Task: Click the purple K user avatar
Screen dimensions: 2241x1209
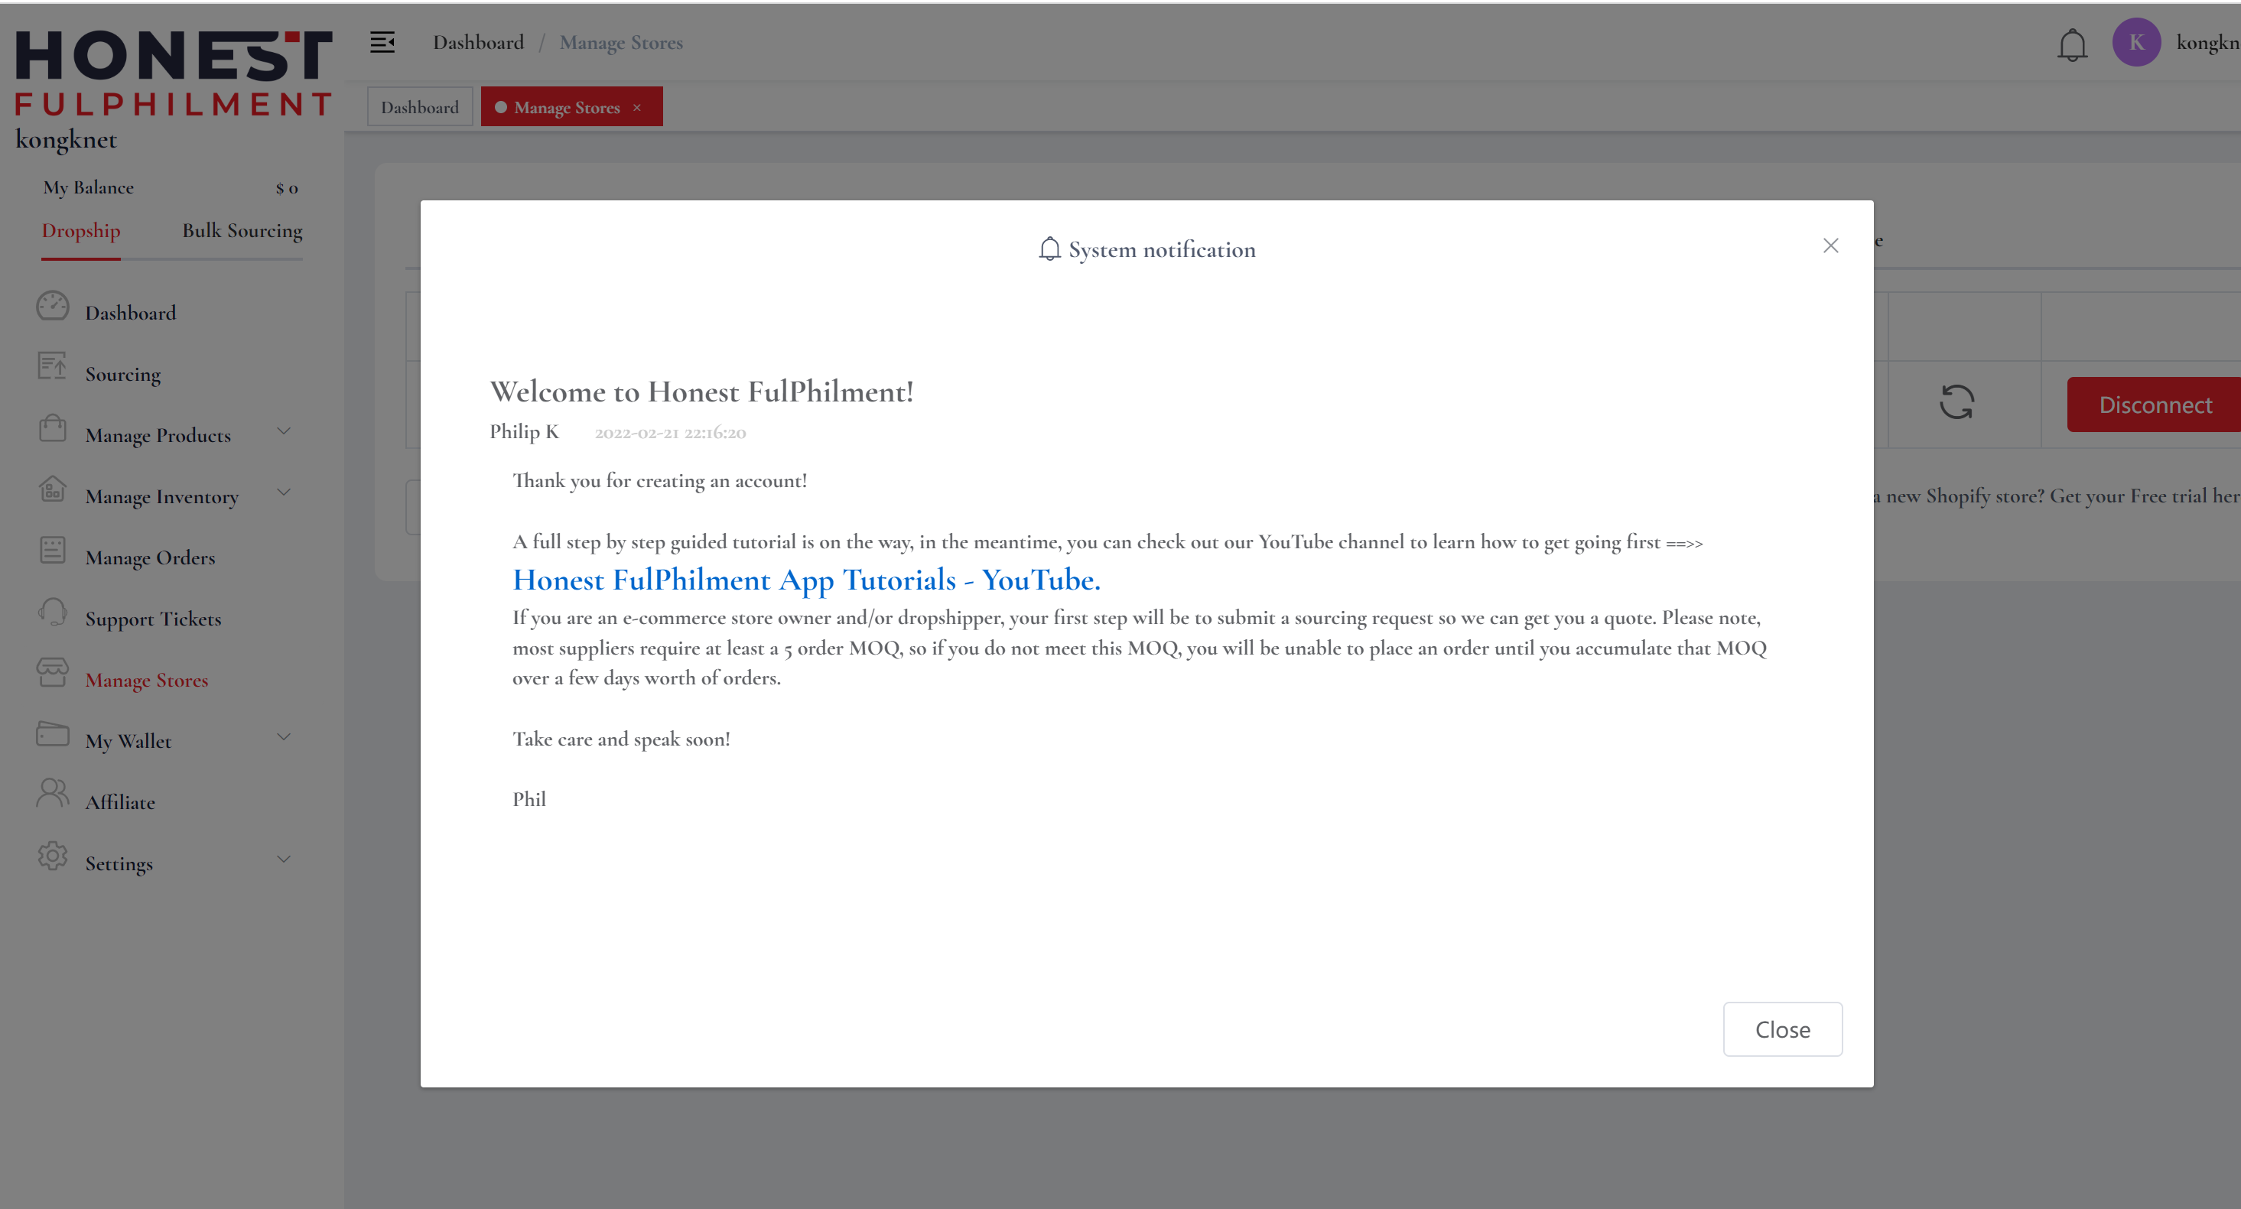Action: pos(2135,43)
